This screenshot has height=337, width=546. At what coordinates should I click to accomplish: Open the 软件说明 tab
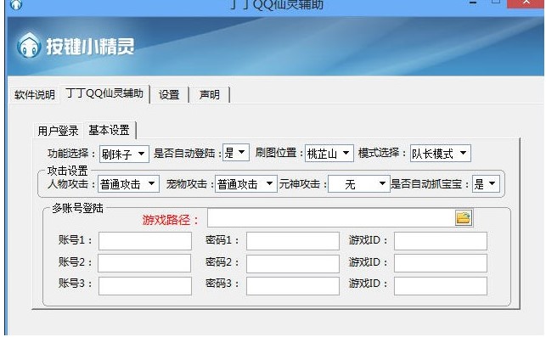tap(35, 95)
